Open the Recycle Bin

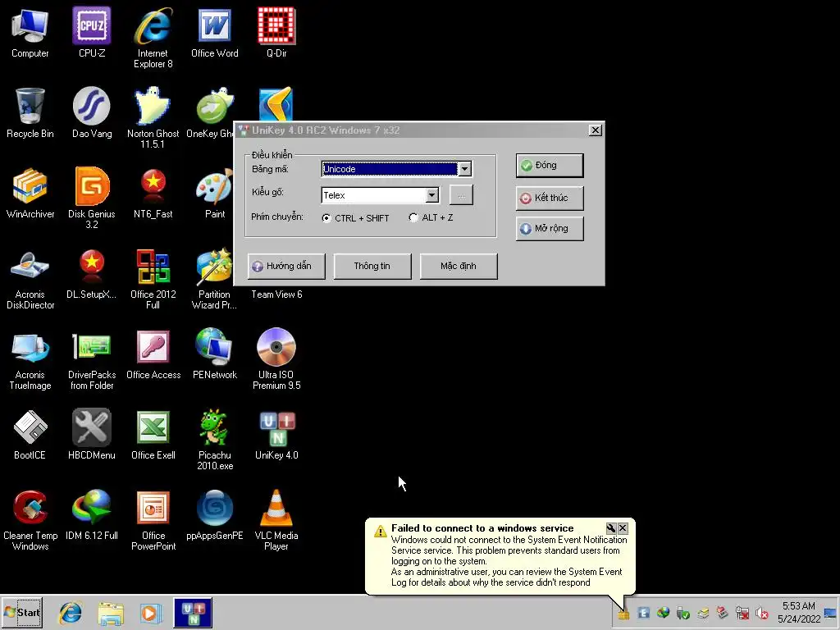[x=30, y=112]
